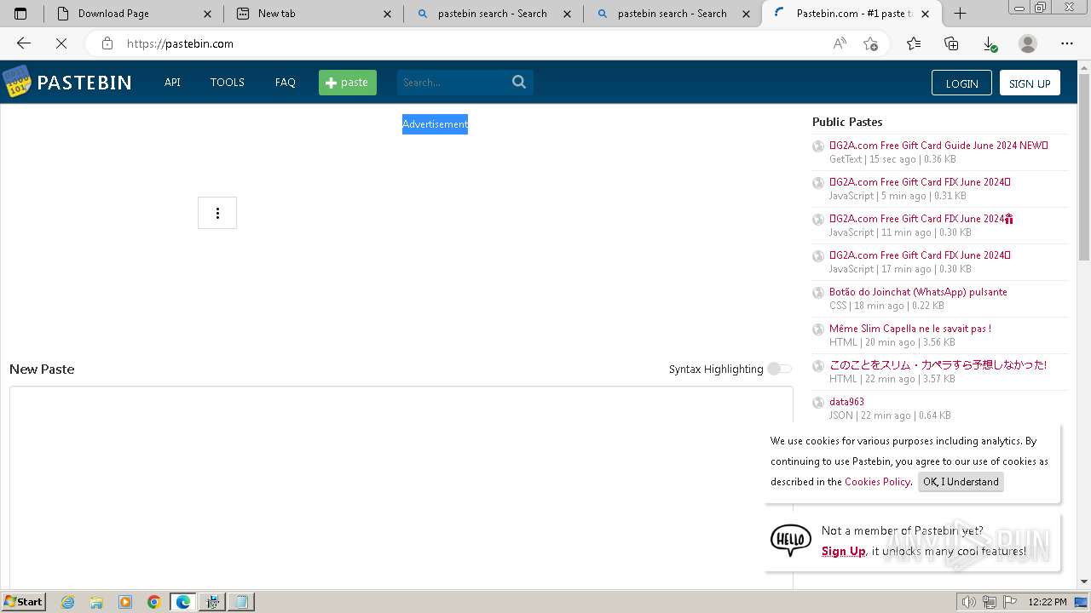Open Internet Explorer from the taskbar
The width and height of the screenshot is (1091, 613).
coord(68,602)
